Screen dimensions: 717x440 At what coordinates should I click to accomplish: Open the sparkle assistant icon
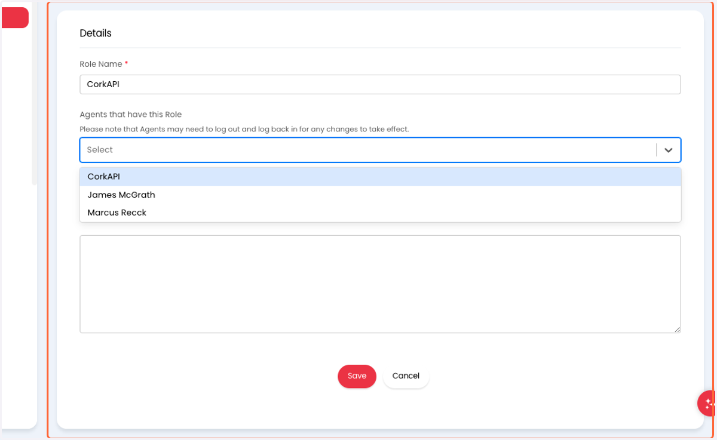[x=708, y=403]
